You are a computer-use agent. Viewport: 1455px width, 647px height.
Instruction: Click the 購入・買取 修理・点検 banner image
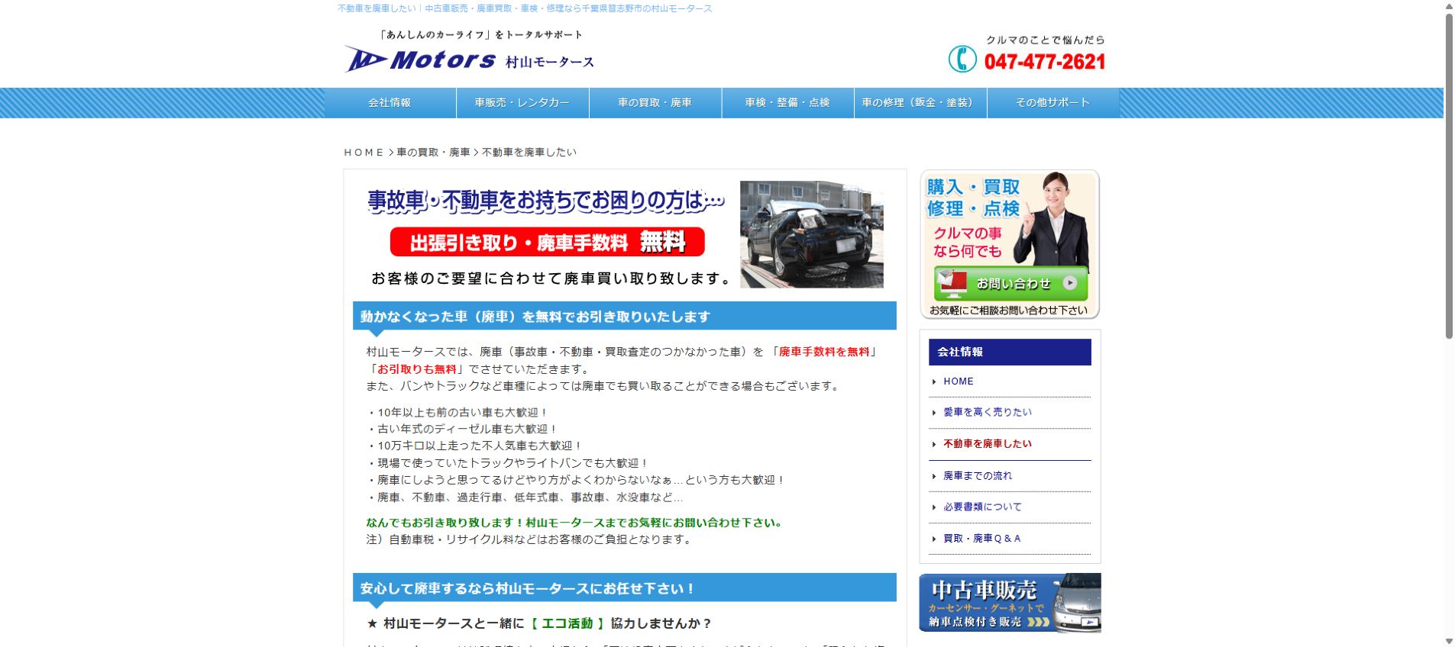coord(1010,244)
